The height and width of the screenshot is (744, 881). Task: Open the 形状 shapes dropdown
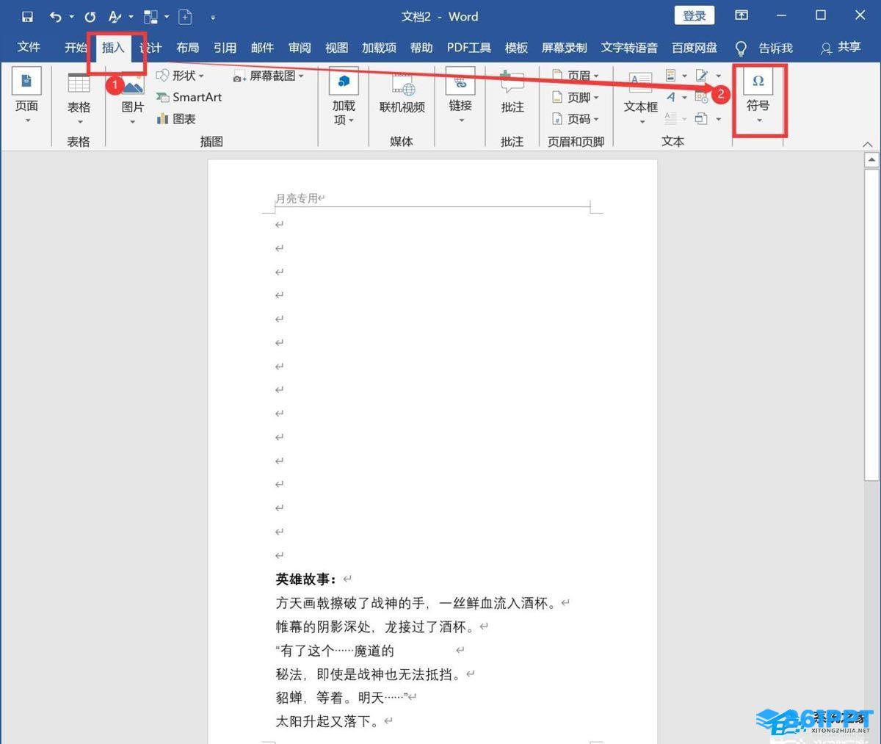click(x=180, y=76)
